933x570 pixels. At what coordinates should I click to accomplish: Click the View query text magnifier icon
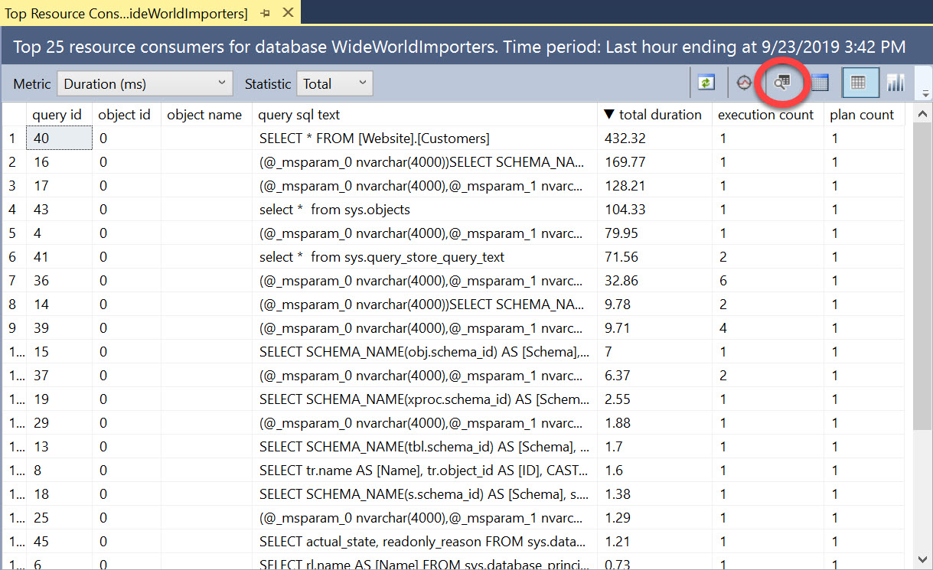pyautogui.click(x=781, y=83)
